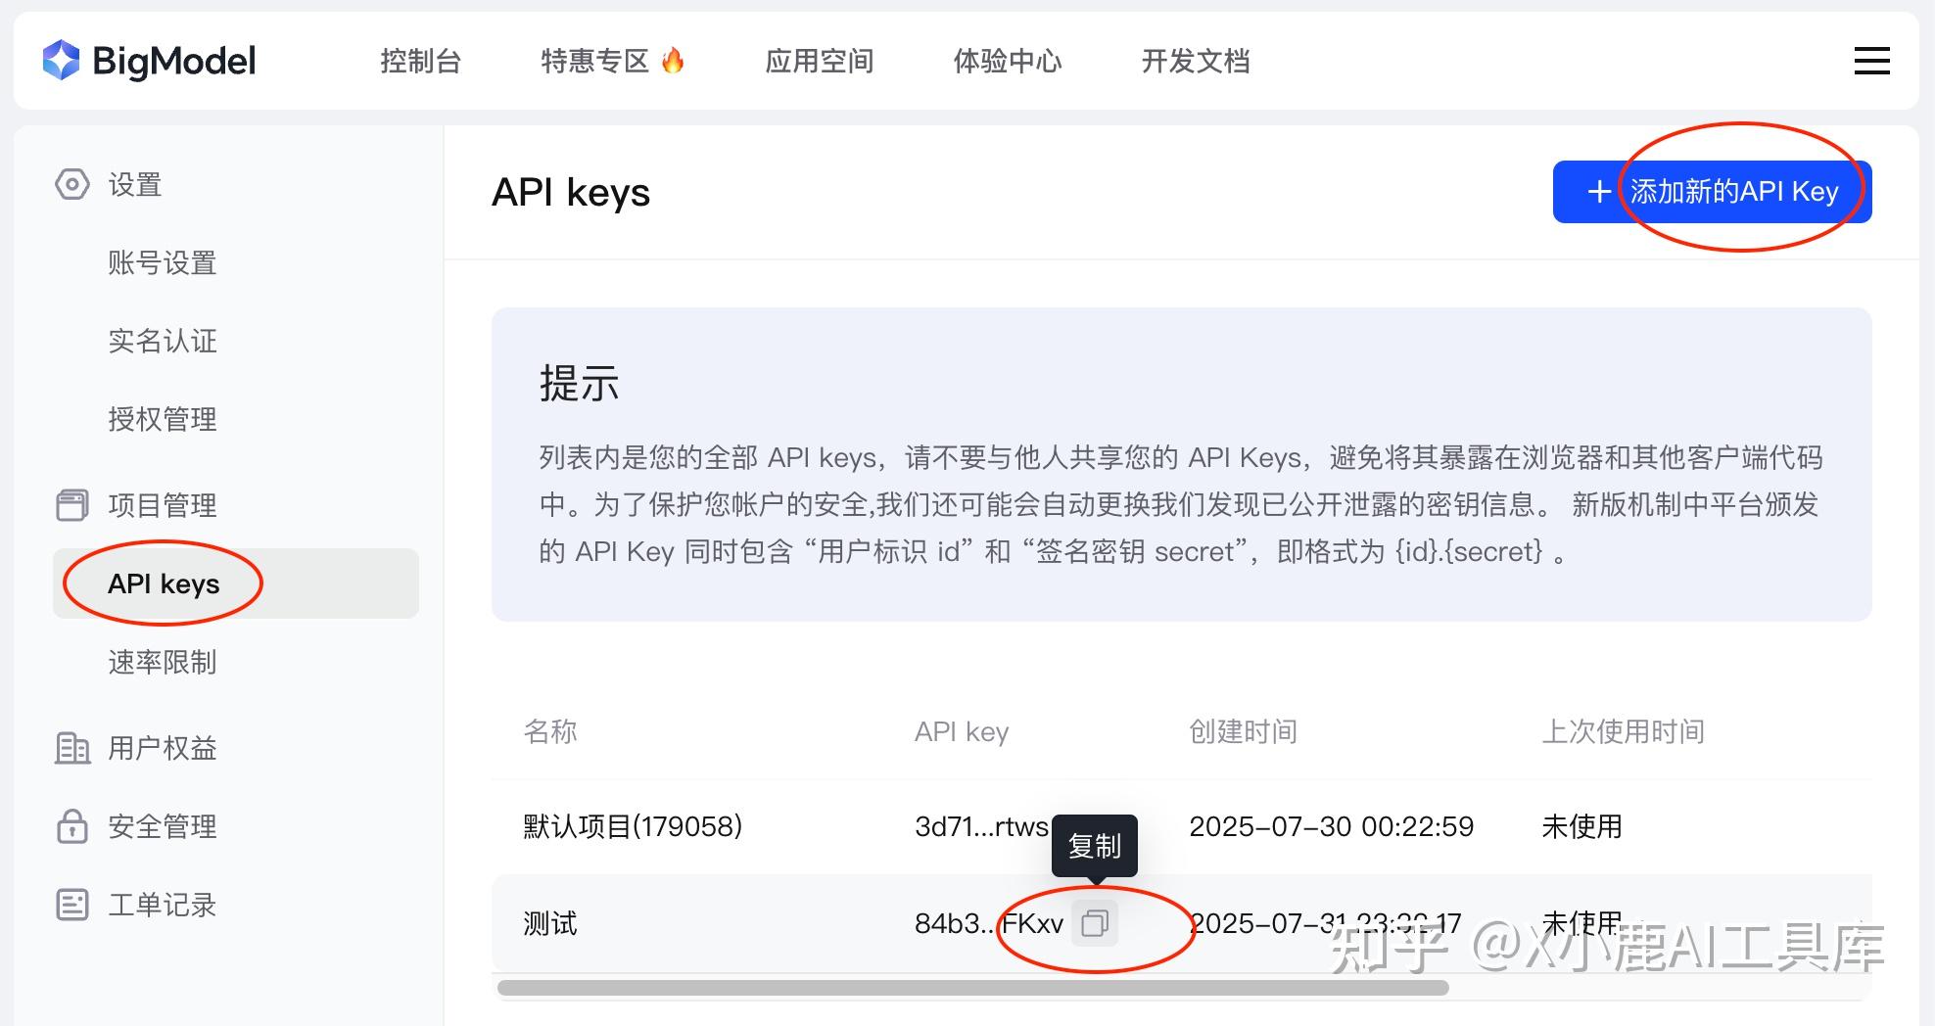Open 应用空间 from the top bar

(820, 61)
